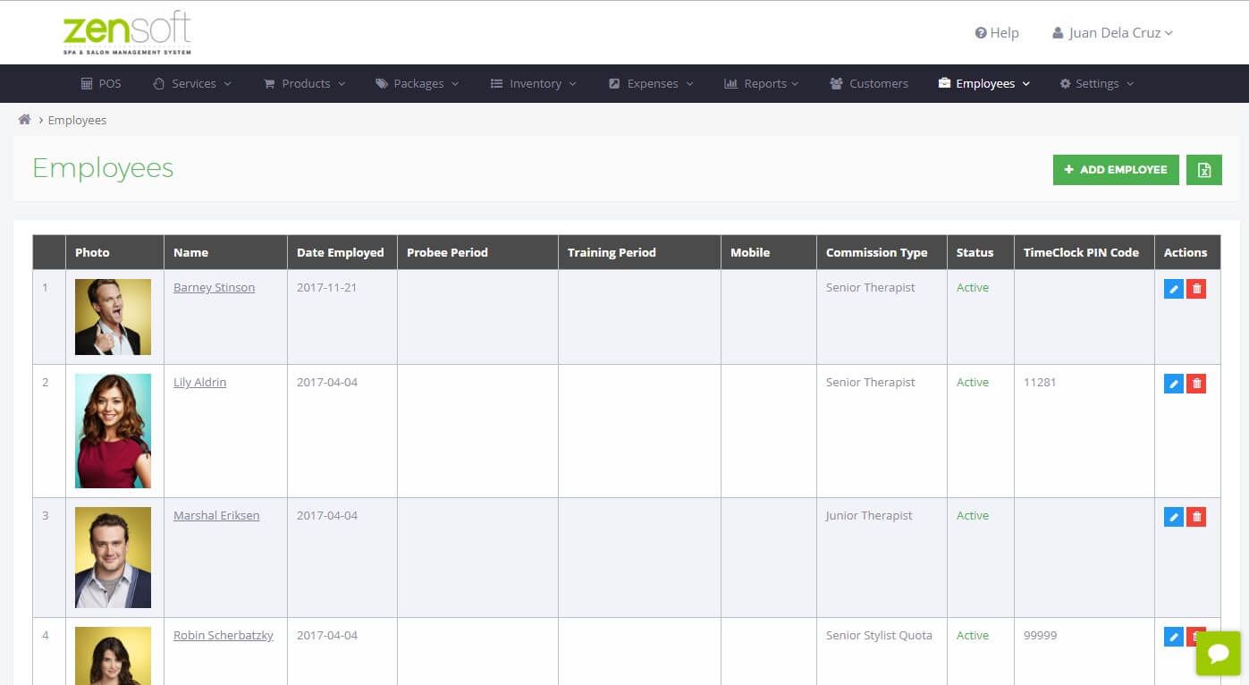Delete Lily Aldrin with the trash icon

pyautogui.click(x=1196, y=384)
